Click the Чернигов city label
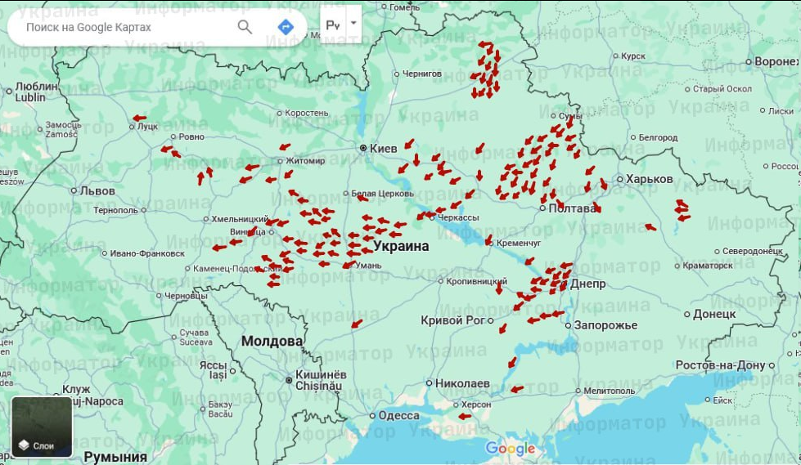 tap(422, 74)
